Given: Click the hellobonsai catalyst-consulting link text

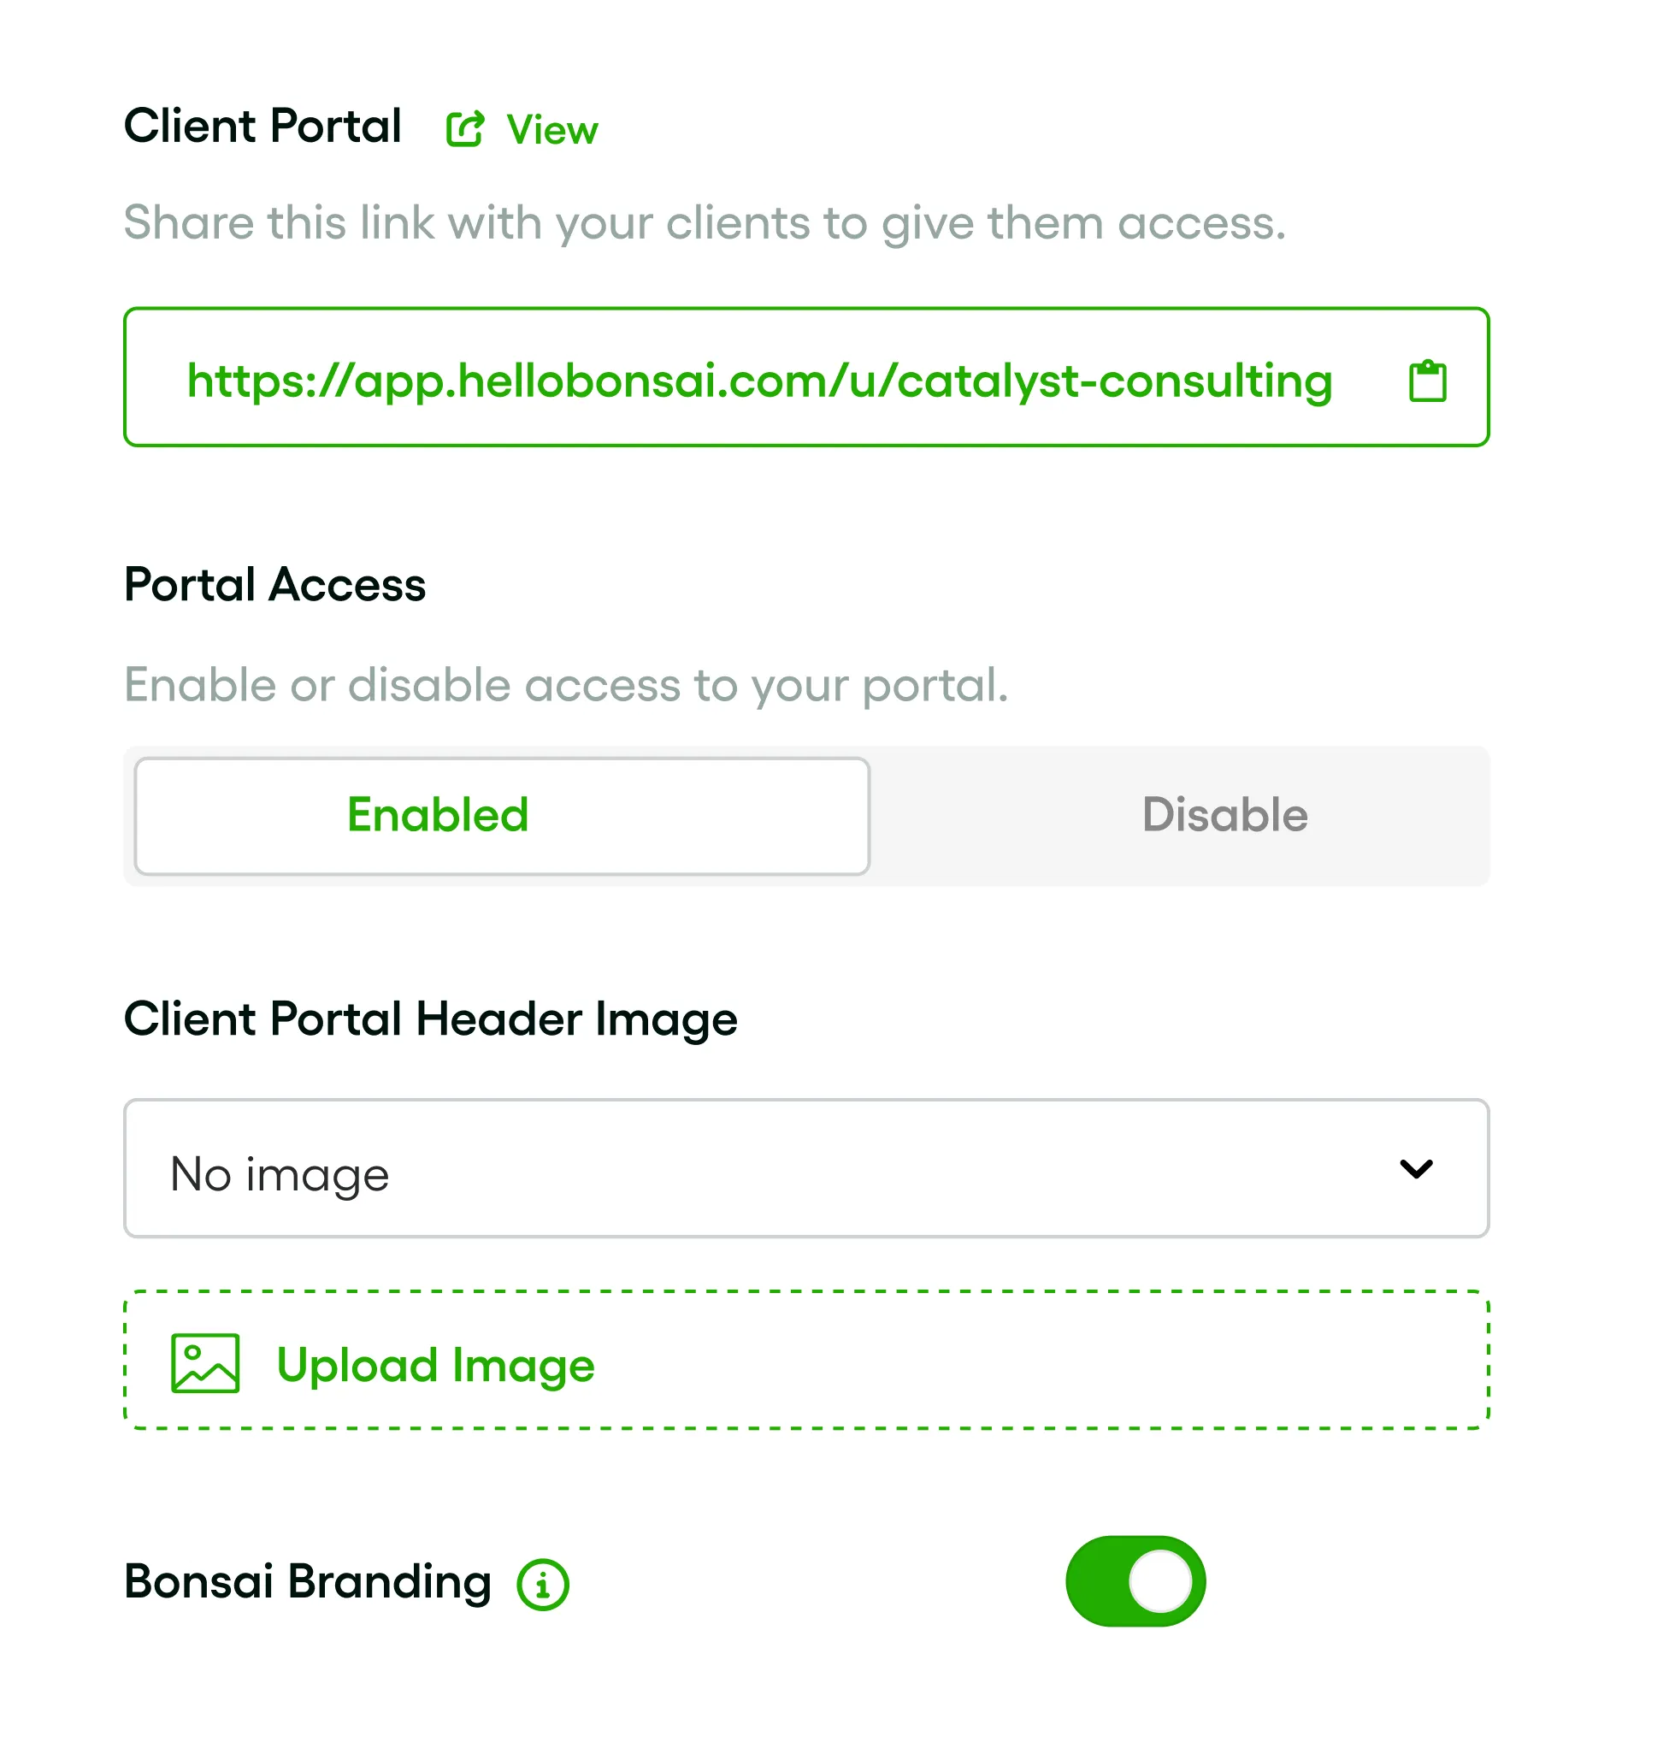Looking at the screenshot, I should tap(759, 381).
